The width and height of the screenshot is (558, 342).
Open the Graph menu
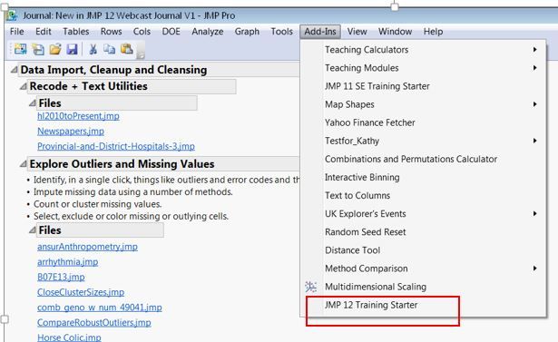tap(247, 32)
